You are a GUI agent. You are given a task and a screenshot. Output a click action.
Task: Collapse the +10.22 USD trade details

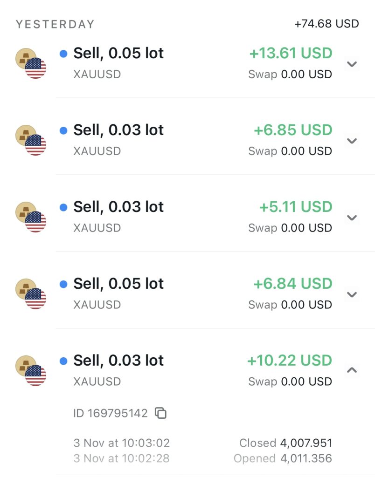[352, 370]
